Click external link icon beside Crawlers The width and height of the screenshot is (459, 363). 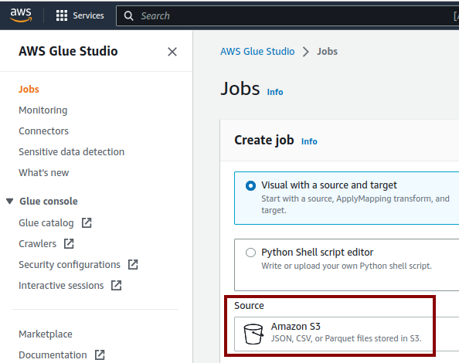click(x=69, y=243)
